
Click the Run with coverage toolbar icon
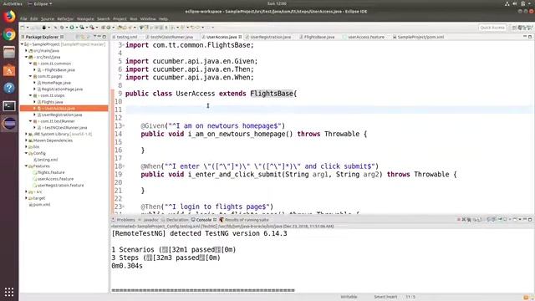(82, 28)
